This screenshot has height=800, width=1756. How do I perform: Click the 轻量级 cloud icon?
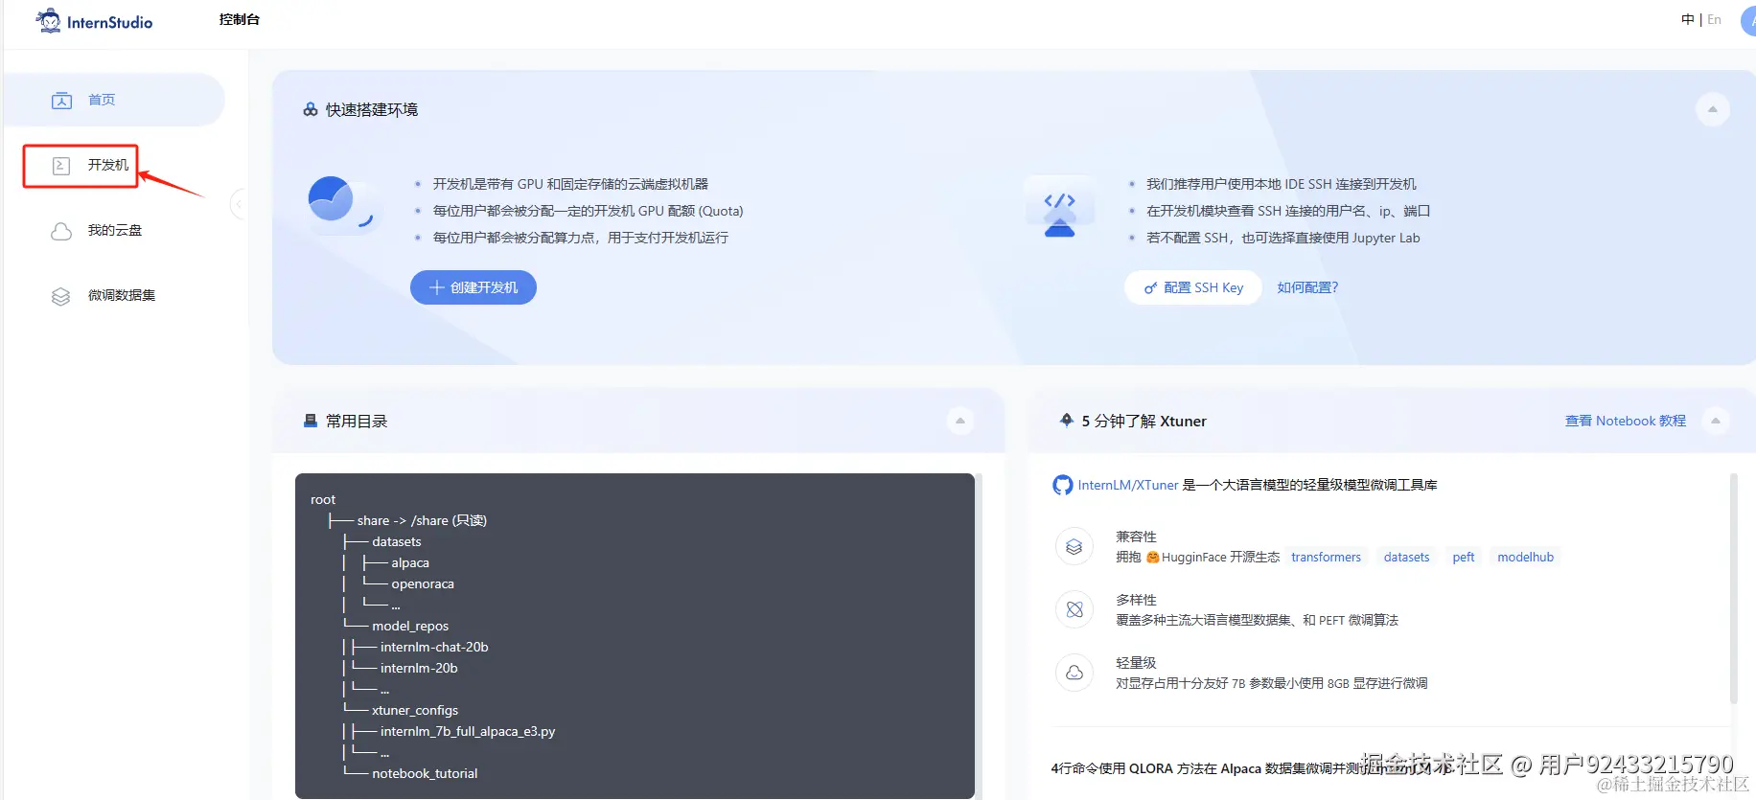(x=1074, y=673)
